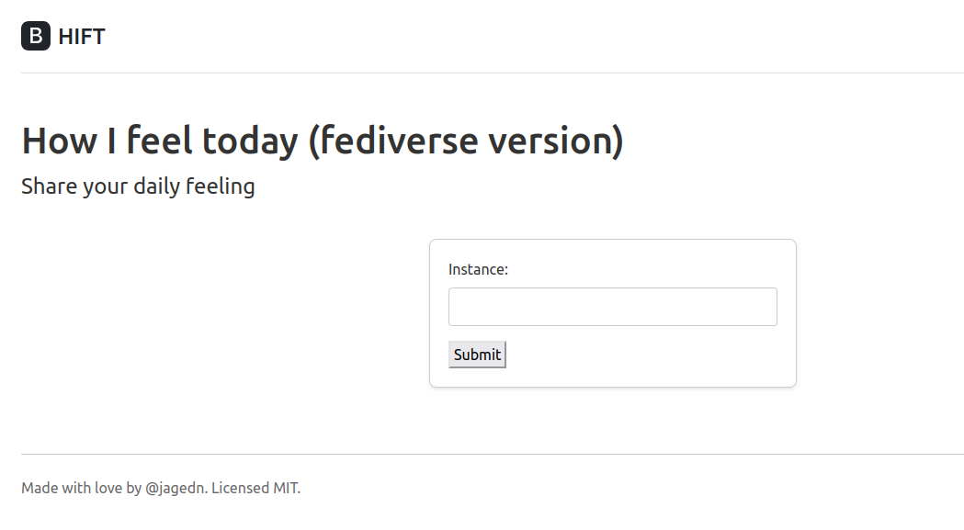Focus the Instance text input field
Viewport: 964px width, 530px height.
612,307
